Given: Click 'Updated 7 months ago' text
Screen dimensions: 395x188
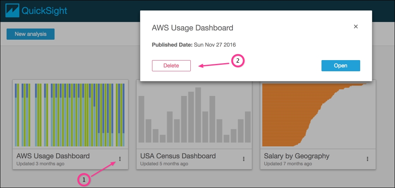Looking at the screenshot, I should click(288, 164).
